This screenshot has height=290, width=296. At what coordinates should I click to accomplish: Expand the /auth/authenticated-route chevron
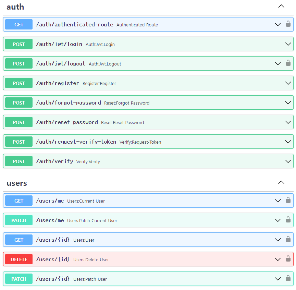click(x=278, y=25)
